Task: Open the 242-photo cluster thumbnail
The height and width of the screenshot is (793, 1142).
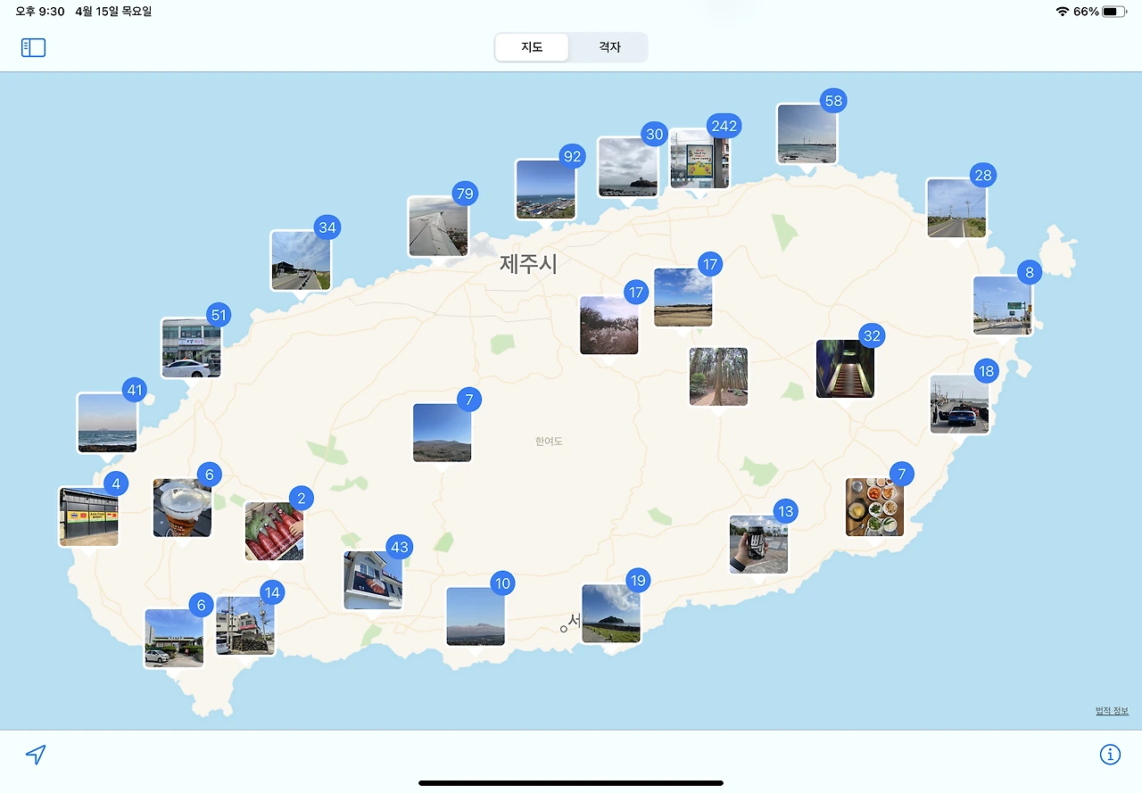Action: 699,159
